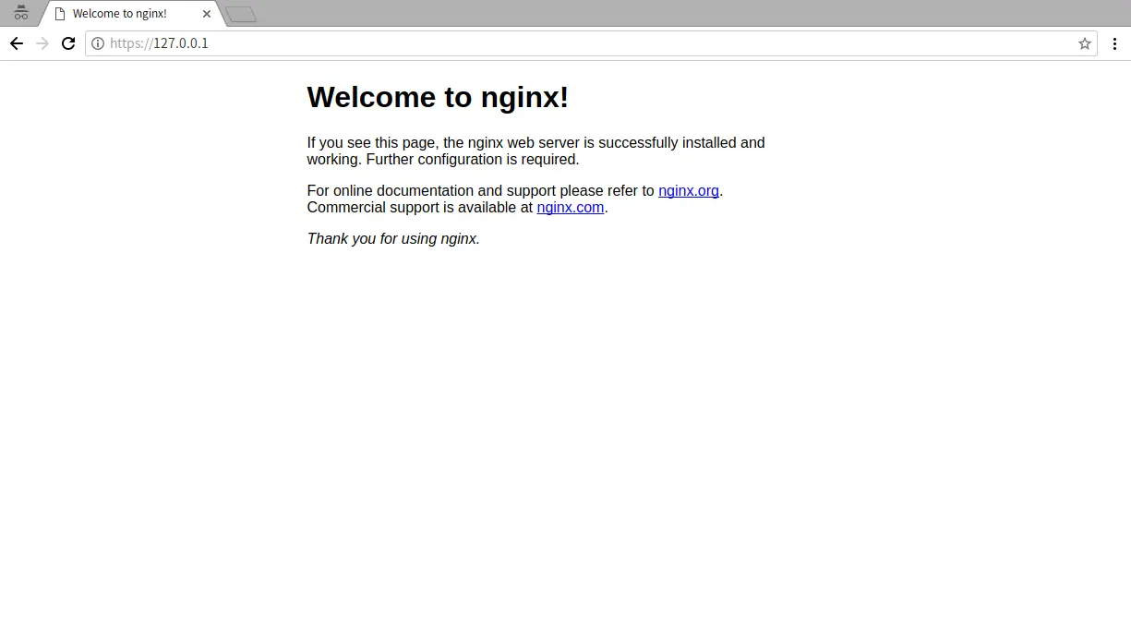Follow the nginx.com link

[x=571, y=208]
